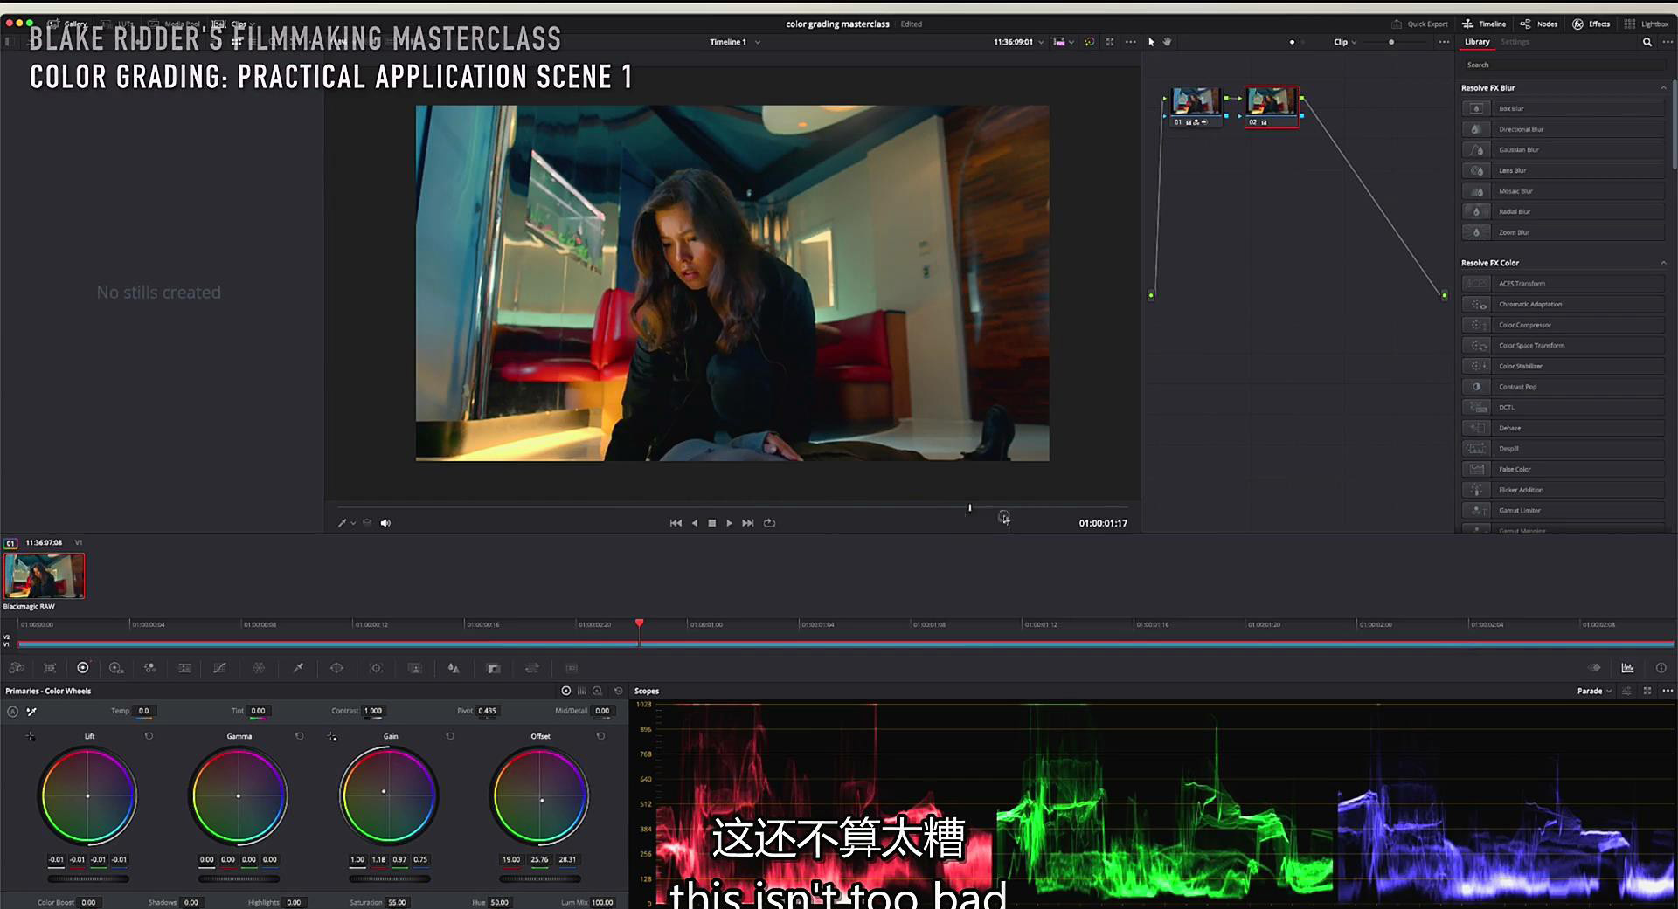Click the node graph zoom slider

(x=1390, y=42)
